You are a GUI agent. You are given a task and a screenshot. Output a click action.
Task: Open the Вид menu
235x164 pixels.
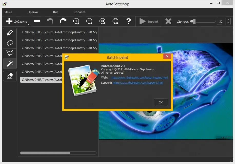pos(56,12)
